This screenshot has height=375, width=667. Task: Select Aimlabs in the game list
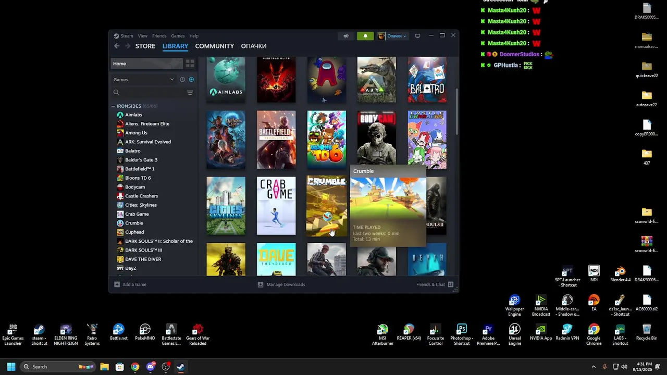133,115
